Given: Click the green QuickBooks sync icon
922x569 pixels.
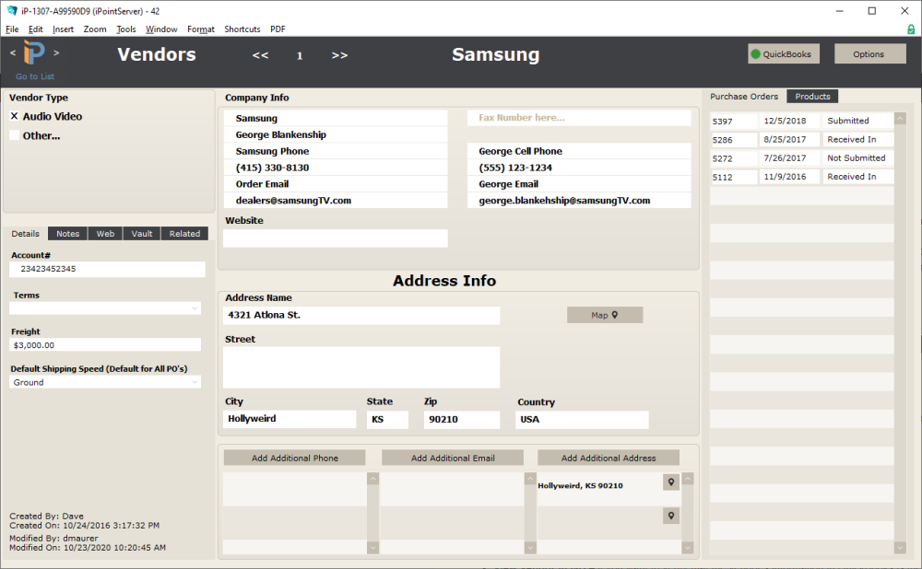Looking at the screenshot, I should pos(756,53).
